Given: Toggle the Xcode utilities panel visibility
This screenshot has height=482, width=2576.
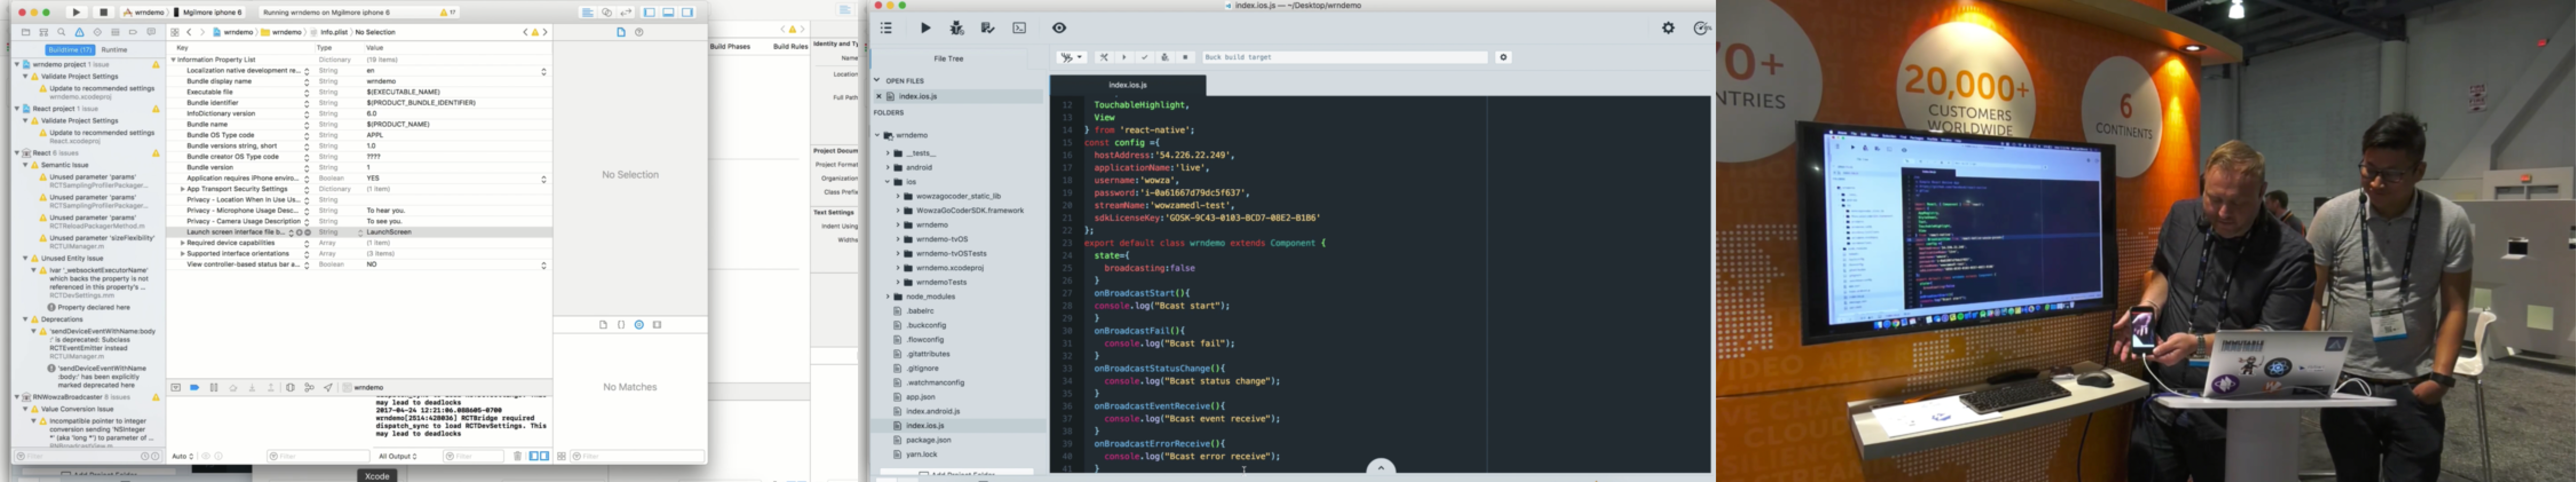Looking at the screenshot, I should pyautogui.click(x=688, y=12).
